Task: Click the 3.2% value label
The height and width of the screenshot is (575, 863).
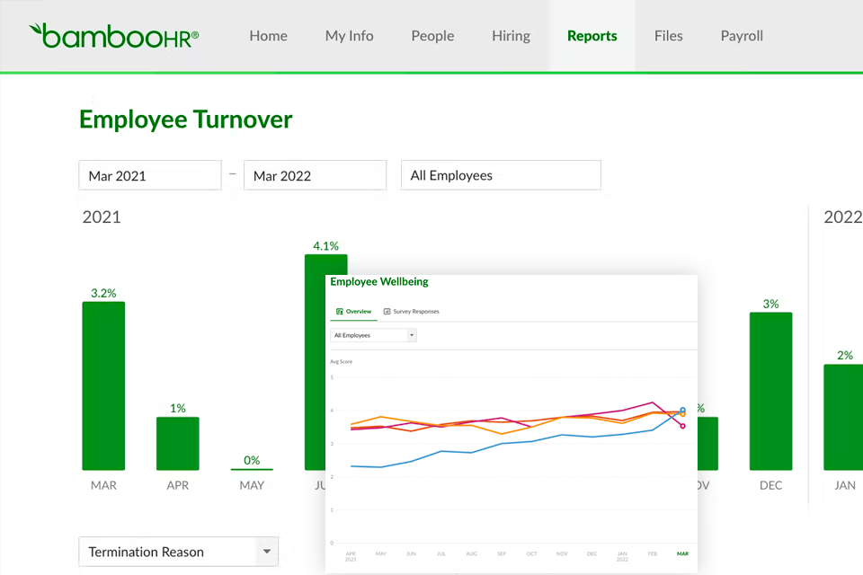Action: (103, 293)
